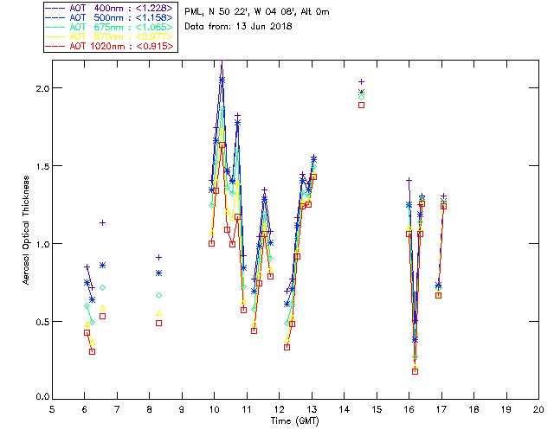This screenshot has width=554, height=443.
Task: Click the lowest red square marker near time 16
Action: [x=415, y=371]
